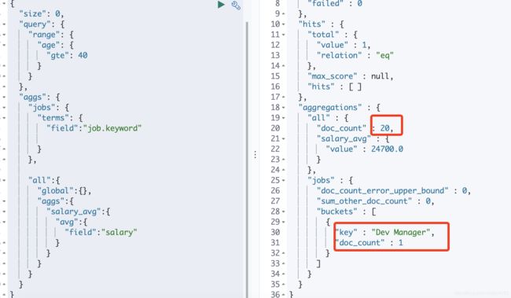Image resolution: width=511 pixels, height=298 pixels.
Task: Collapse the fold arrow at line 28 "buckets"
Action: pos(284,212)
